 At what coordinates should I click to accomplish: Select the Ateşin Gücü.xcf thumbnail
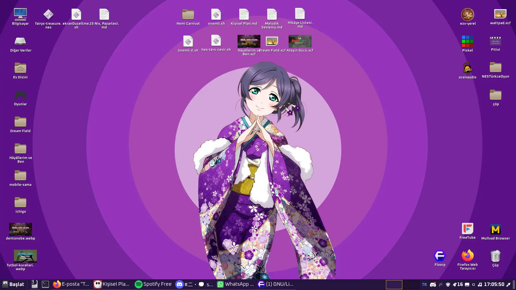(x=300, y=41)
